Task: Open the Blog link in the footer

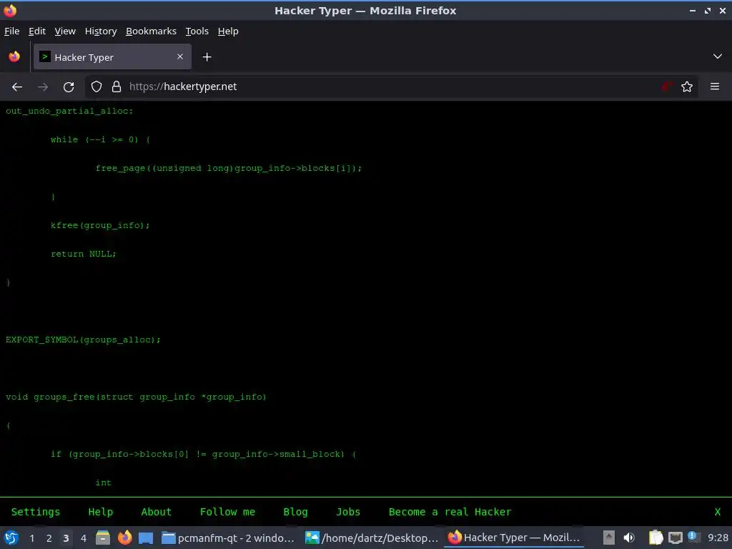Action: 295,512
